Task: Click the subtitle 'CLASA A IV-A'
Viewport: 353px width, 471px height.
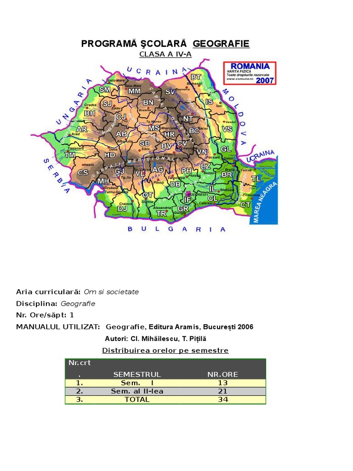Action: click(165, 54)
